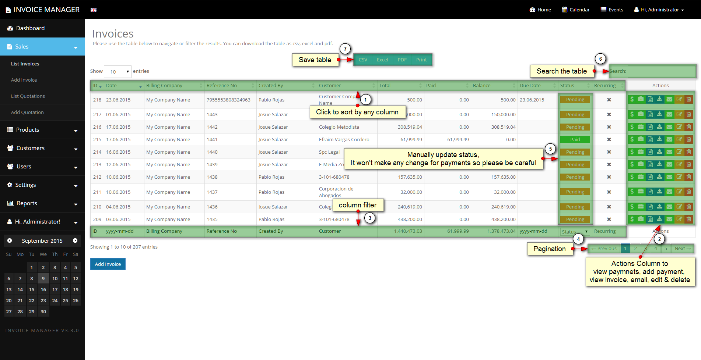Viewport: 701px width, 360px height.
Task: Email invoice 214 using the envelope icon
Action: coord(669,152)
